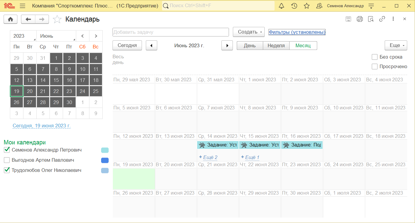This screenshot has height=223, width=415.
Task: Show next period with black right triangle
Action: point(227,45)
